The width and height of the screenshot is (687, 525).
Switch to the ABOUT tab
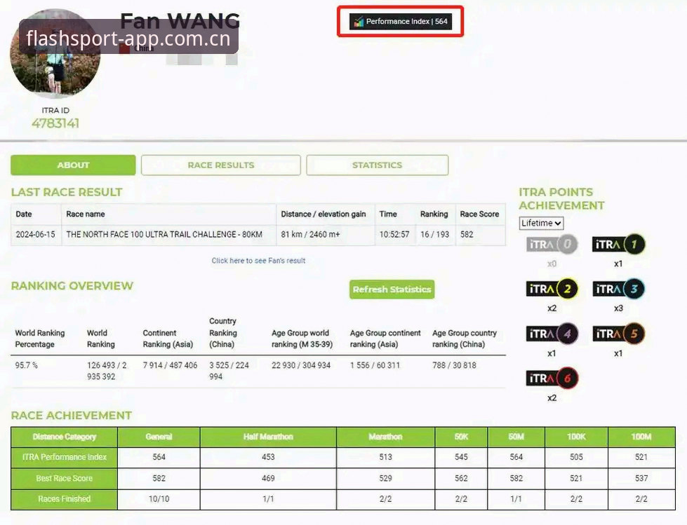pyautogui.click(x=73, y=165)
